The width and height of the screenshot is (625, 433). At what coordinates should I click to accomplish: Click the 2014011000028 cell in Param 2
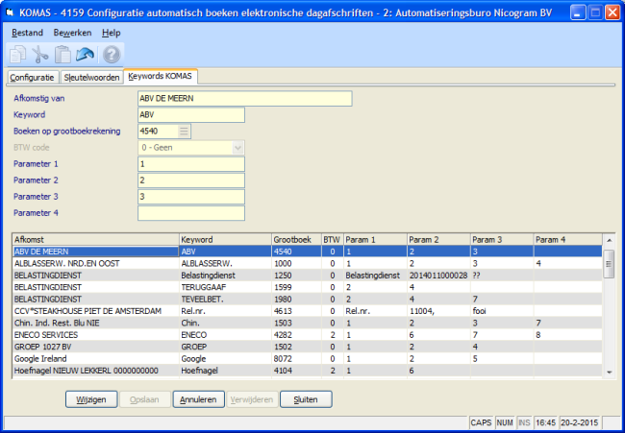438,276
